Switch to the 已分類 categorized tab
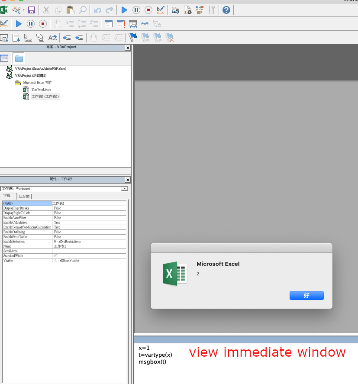Viewport: 358px width, 384px height. [24, 196]
